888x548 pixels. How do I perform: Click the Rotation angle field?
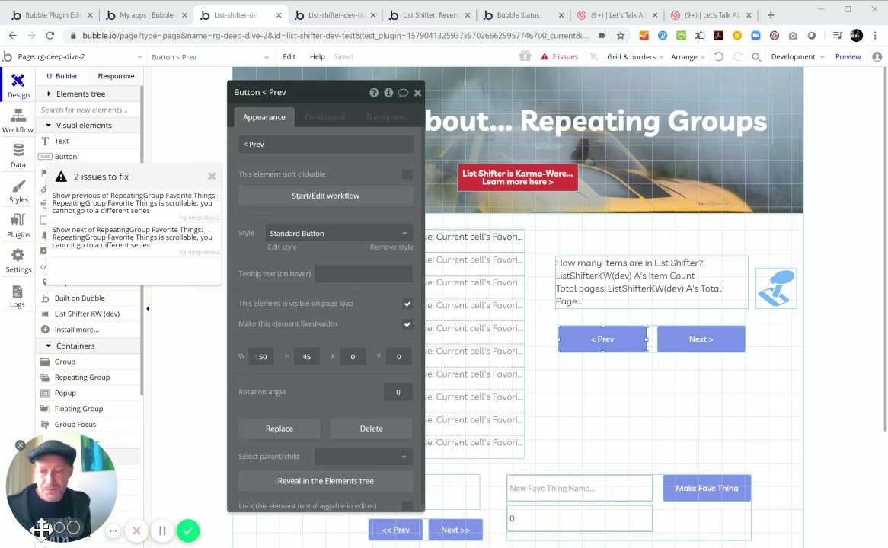tap(398, 392)
